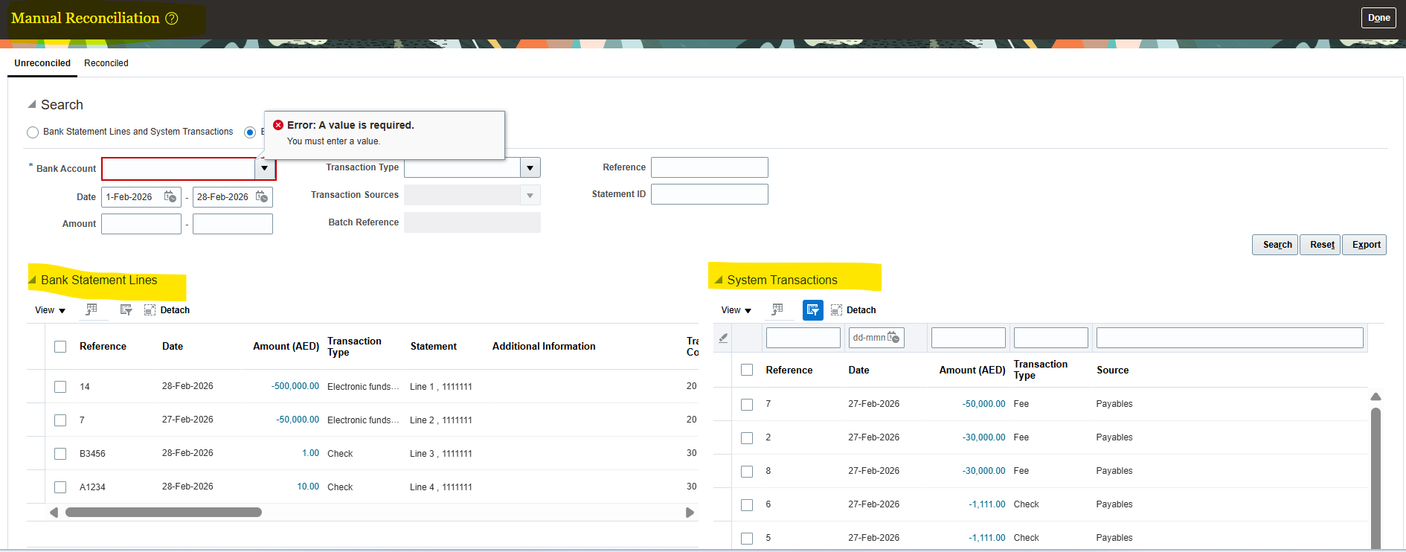Image resolution: width=1406 pixels, height=552 pixels.
Task: Open the Transaction Type dropdown
Action: point(530,167)
